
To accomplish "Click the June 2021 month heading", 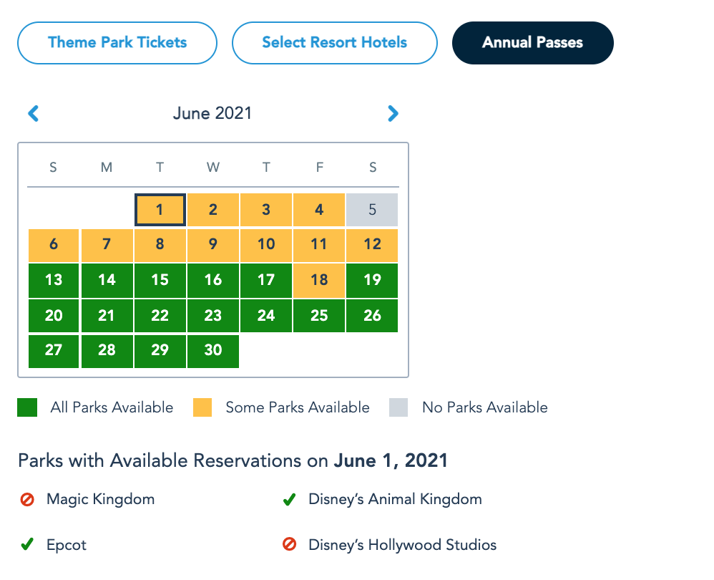I will tap(212, 113).
